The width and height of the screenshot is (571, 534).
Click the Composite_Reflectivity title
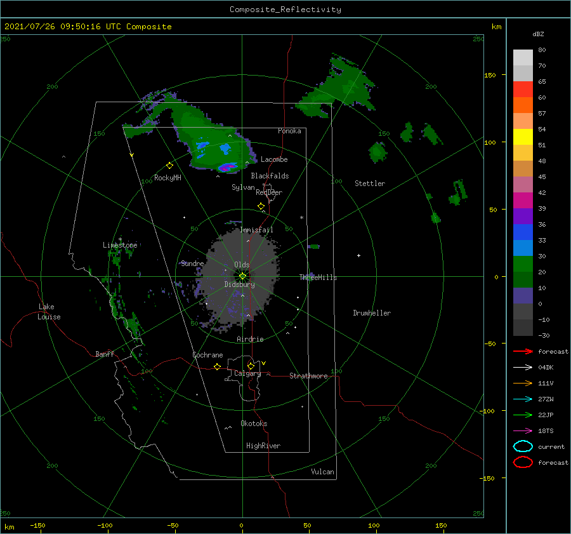point(285,10)
